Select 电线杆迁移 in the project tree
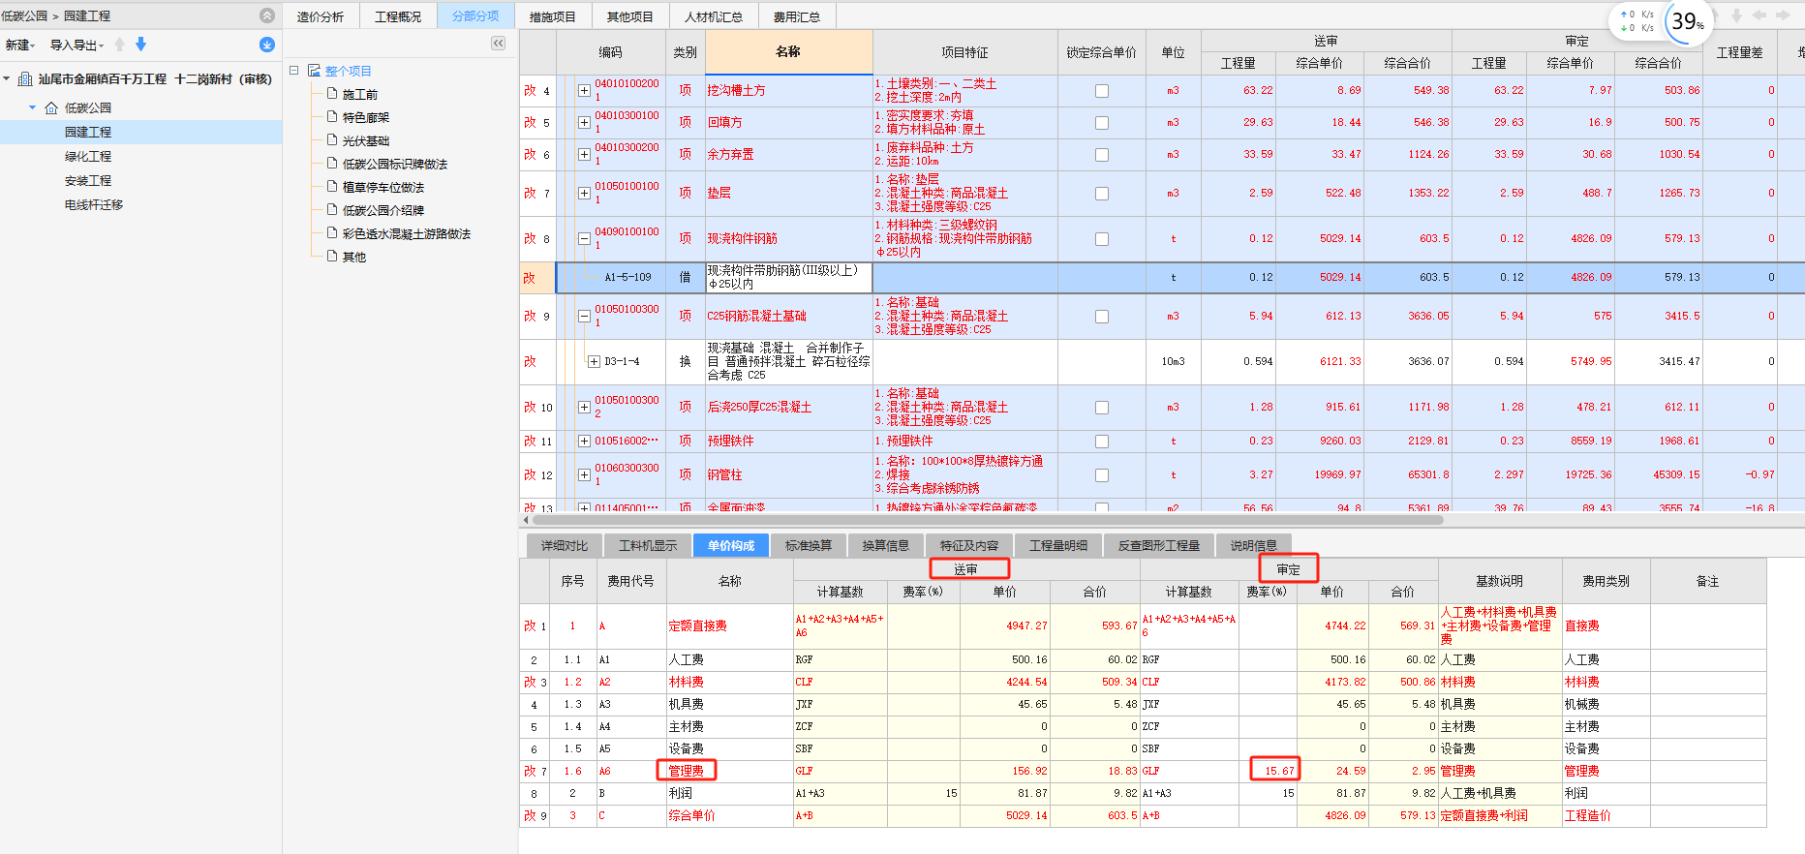The height and width of the screenshot is (854, 1805). click(94, 204)
